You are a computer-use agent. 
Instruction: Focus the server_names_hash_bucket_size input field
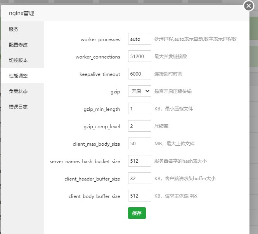point(140,161)
